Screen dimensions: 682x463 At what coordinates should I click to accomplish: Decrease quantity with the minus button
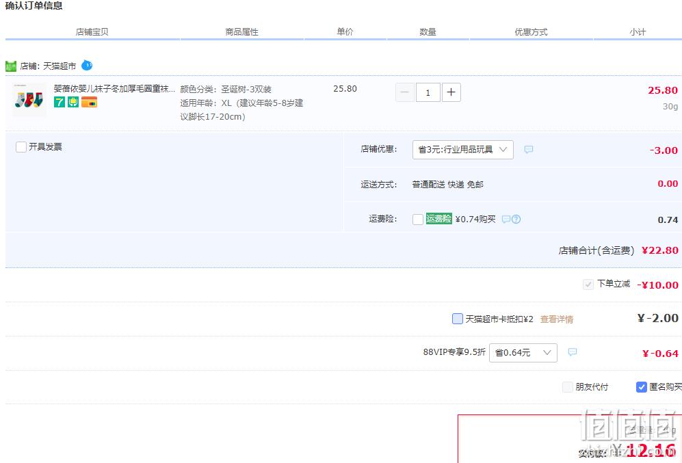(404, 92)
